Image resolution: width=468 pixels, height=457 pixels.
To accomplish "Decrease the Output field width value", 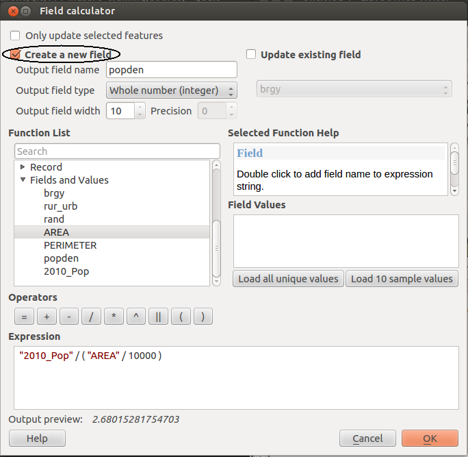I will [x=140, y=115].
